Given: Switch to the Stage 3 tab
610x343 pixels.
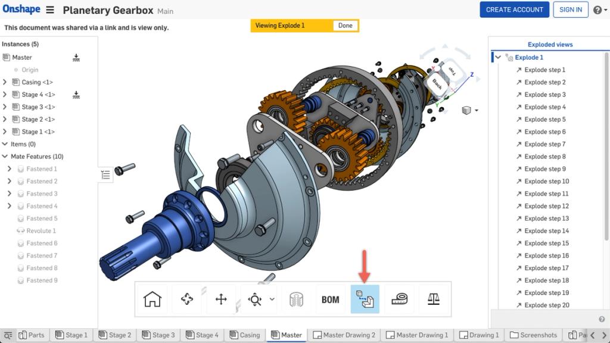Looking at the screenshot, I should pyautogui.click(x=158, y=335).
